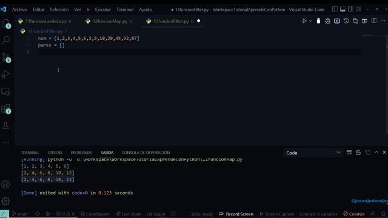Click the open book icon in editor toolbar

pos(364,21)
